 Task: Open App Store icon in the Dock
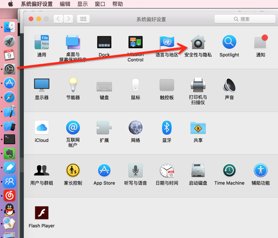(x=9, y=83)
